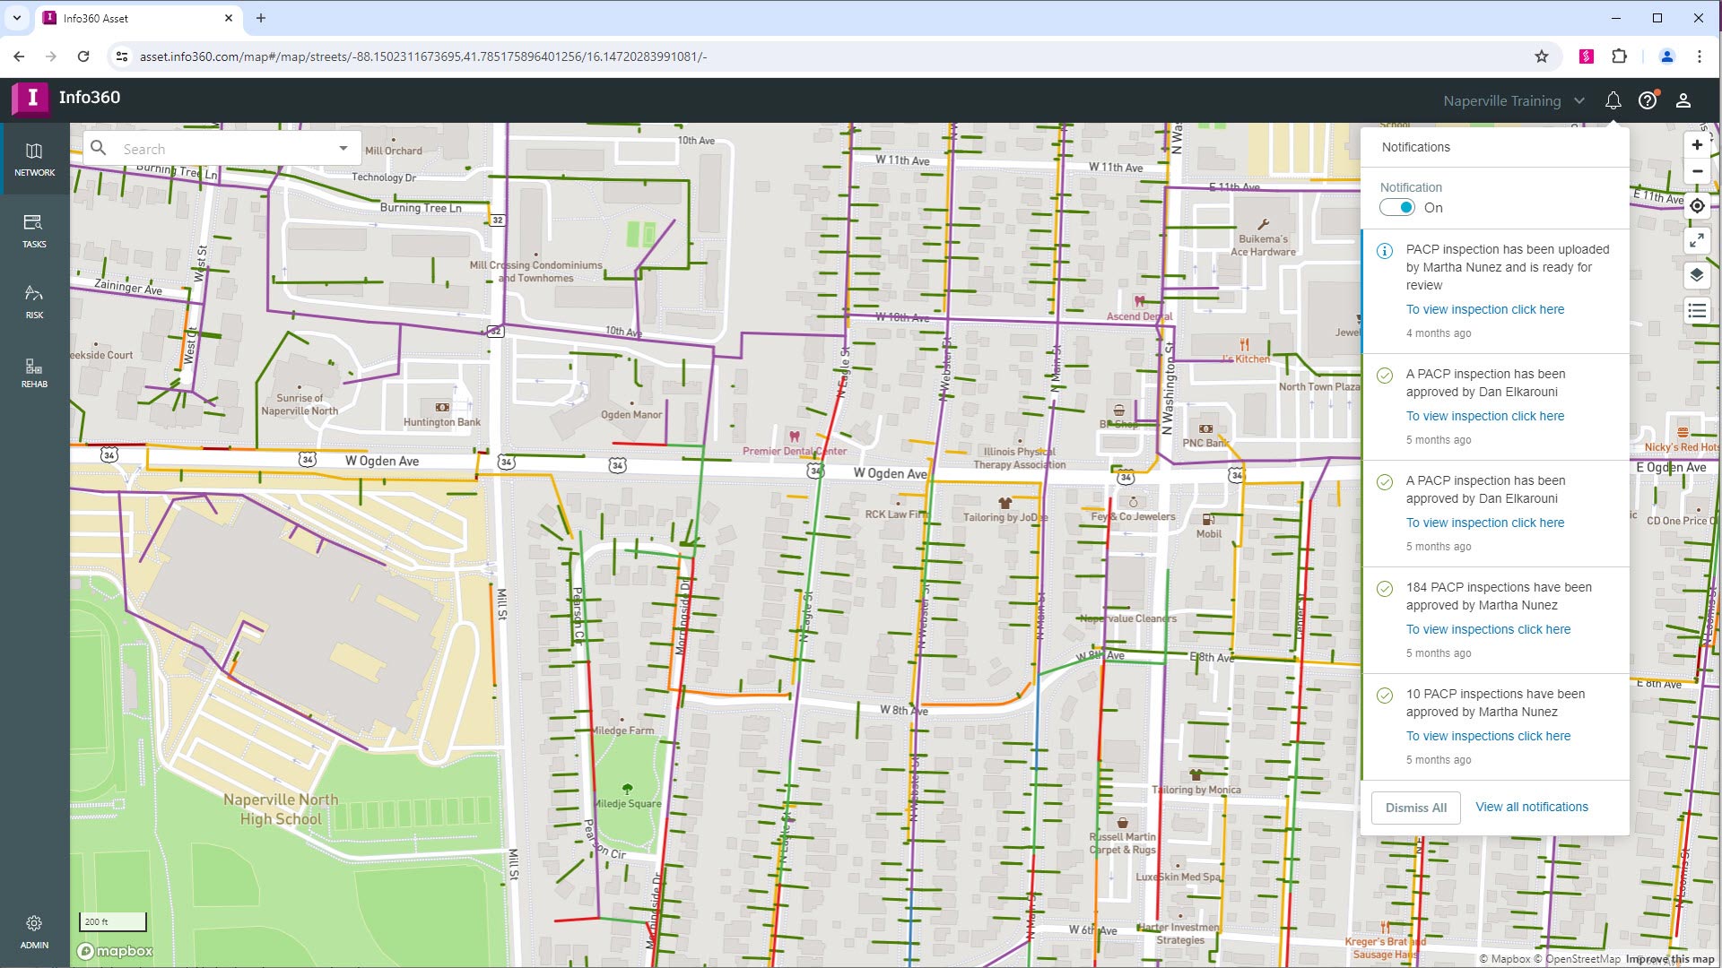This screenshot has height=968, width=1722.
Task: Follow the View all notifications link
Action: pos(1531,807)
